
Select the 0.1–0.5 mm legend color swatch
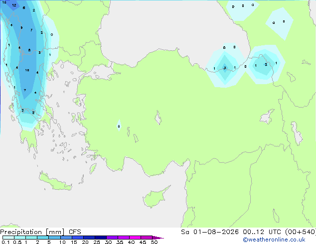pos(8,238)
